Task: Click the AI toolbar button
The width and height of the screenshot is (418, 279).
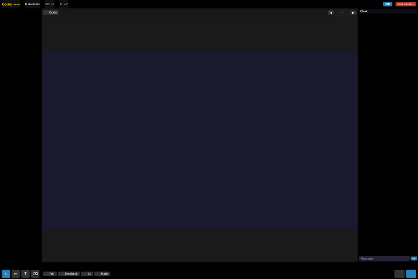Action: pos(87,274)
